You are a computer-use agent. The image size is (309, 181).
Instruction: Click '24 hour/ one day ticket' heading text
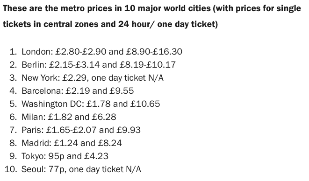[x=168, y=24]
